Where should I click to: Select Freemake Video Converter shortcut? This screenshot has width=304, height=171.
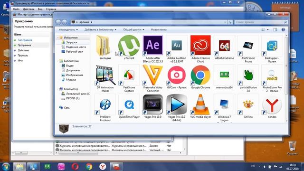click(153, 78)
